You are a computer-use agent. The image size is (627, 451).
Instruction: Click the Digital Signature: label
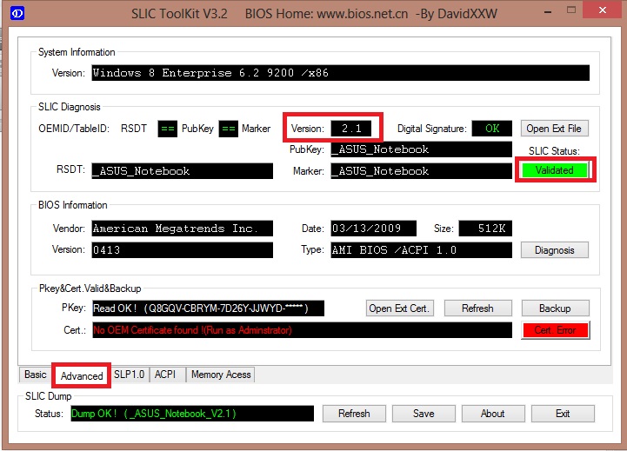coord(432,129)
